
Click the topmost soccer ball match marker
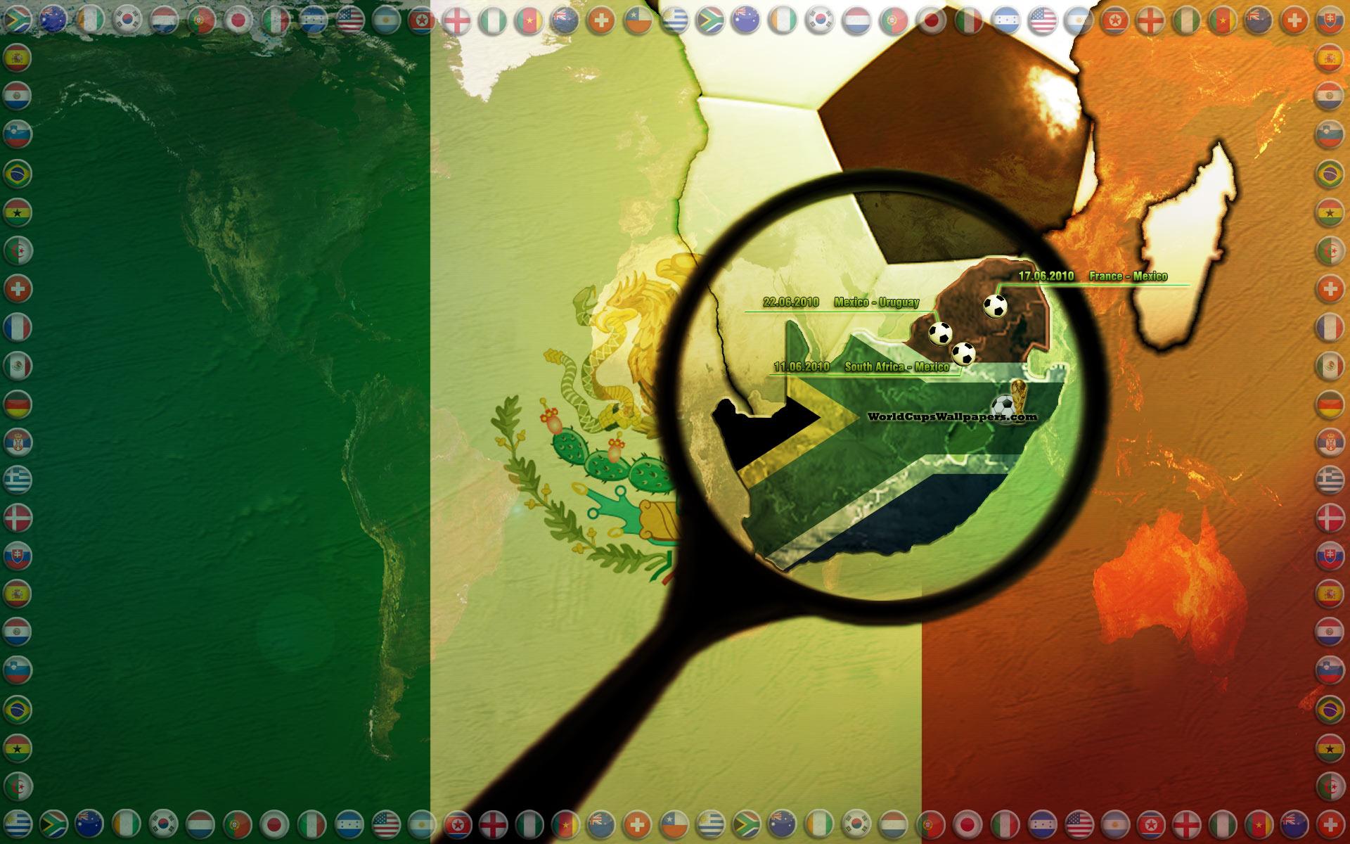point(995,306)
